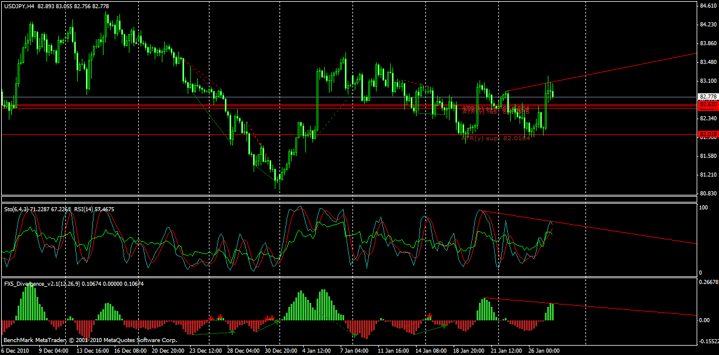Click the 84.610 price scale label
This screenshot has height=355, width=719.
click(708, 6)
